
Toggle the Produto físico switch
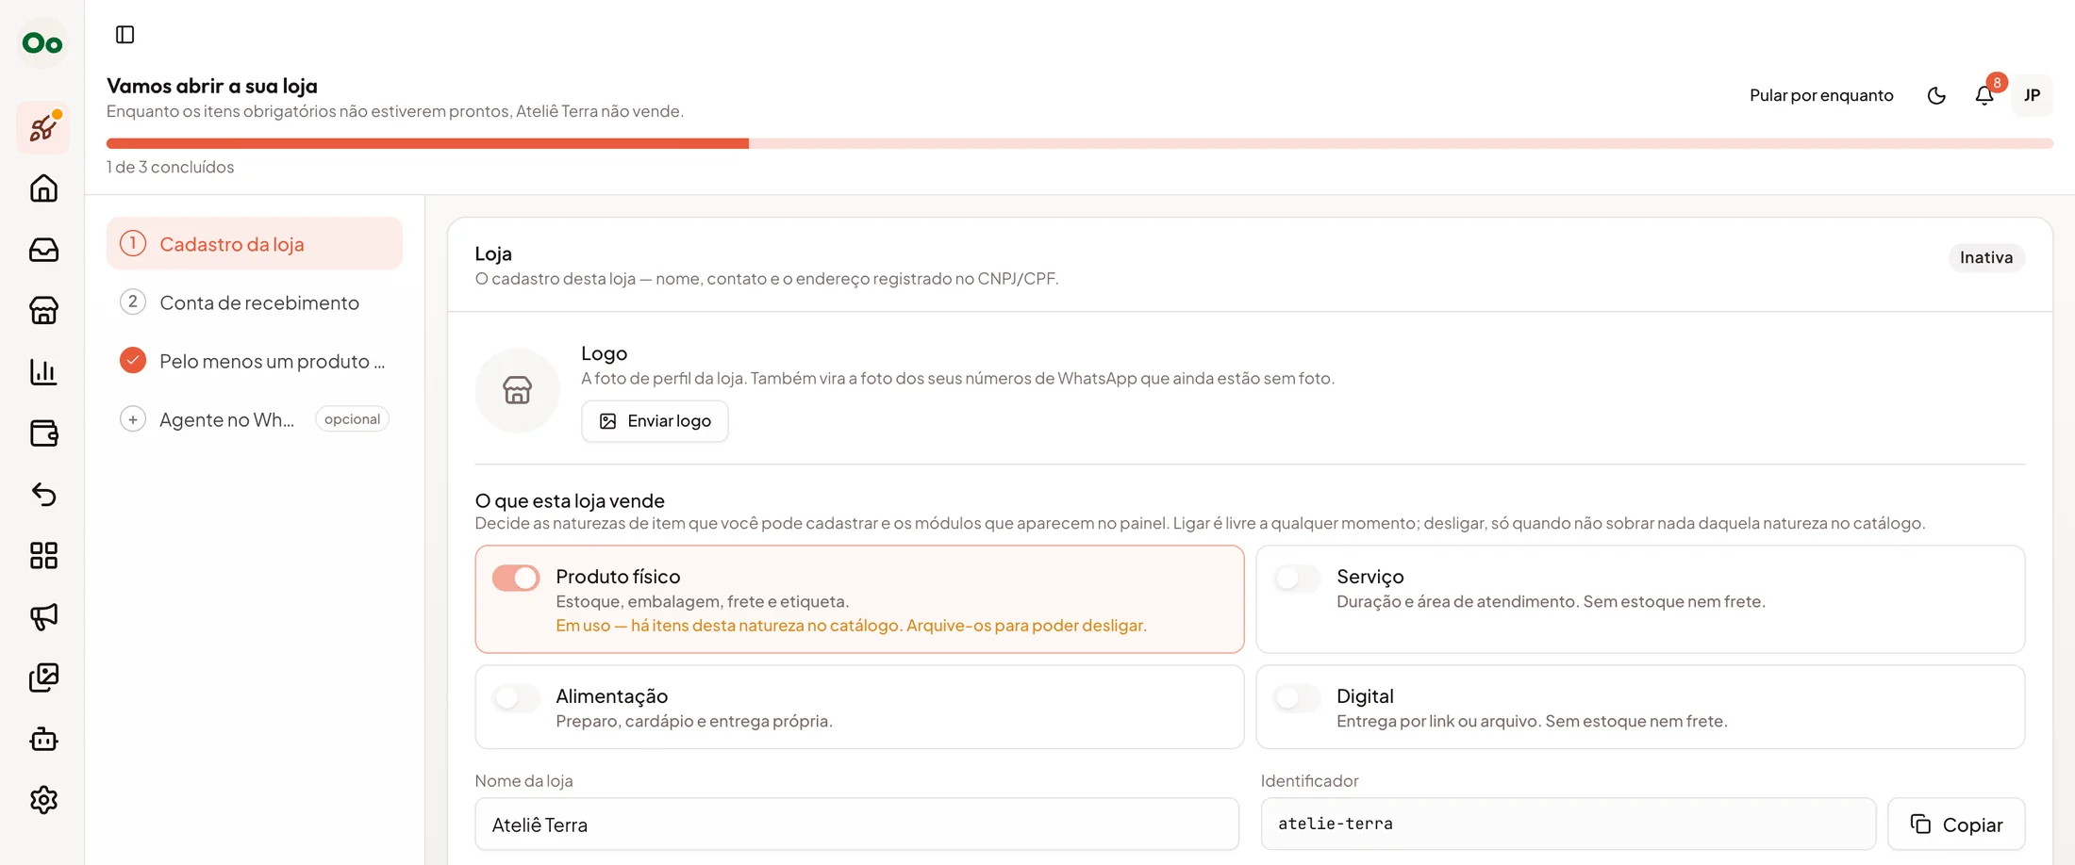point(516,578)
